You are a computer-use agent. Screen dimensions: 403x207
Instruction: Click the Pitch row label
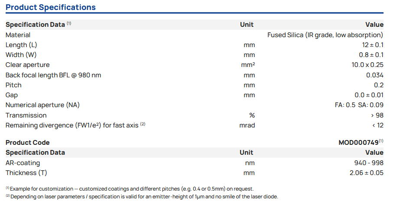[13, 85]
